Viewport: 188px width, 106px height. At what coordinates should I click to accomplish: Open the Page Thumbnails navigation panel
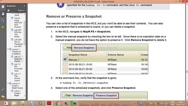tap(3, 7)
